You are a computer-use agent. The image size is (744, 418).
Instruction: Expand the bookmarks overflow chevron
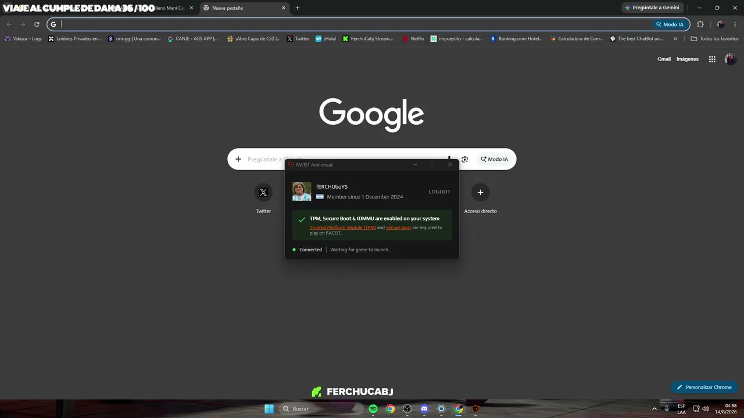pos(675,39)
